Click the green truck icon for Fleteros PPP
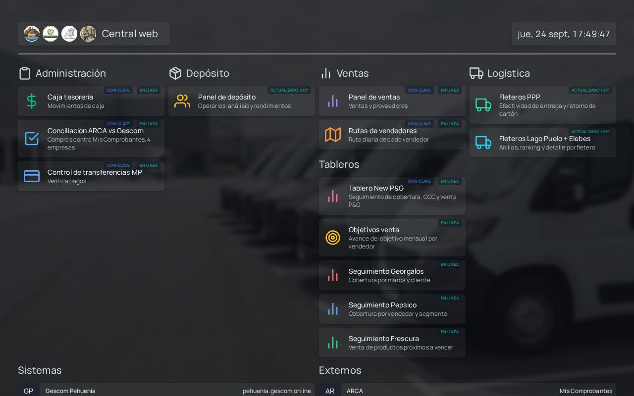 coord(483,105)
